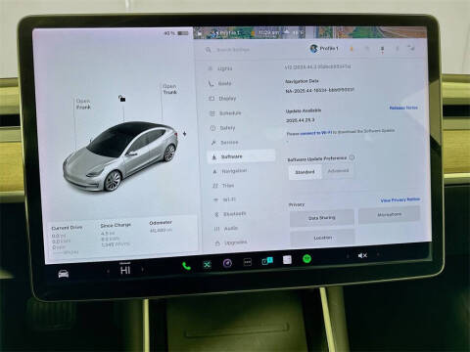This screenshot has height=352, width=470.
Task: Open the Upgrades menu item
Action: coord(231,242)
